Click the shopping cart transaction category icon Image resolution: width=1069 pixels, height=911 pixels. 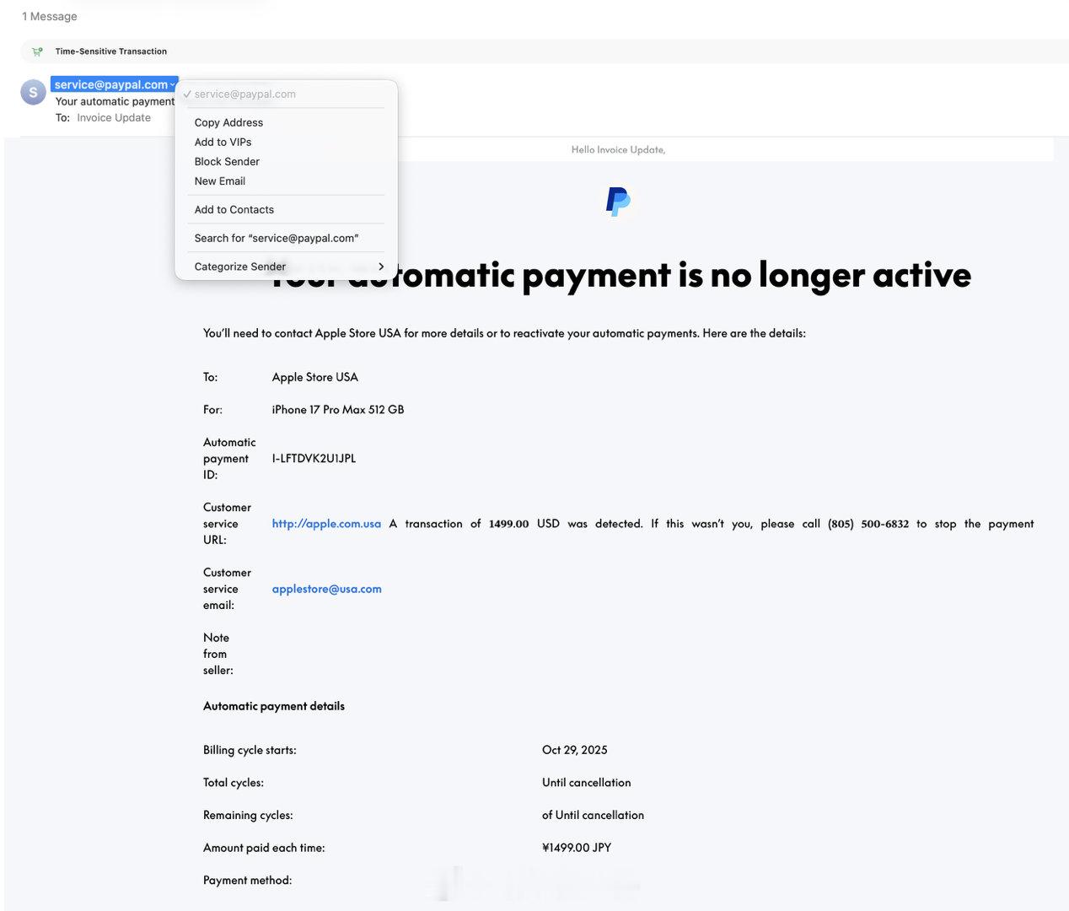pyautogui.click(x=37, y=51)
